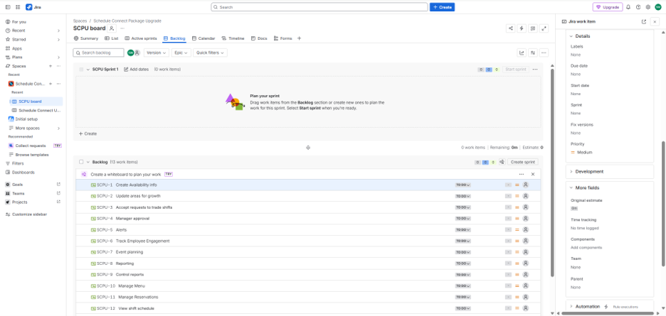666x316 pixels.
Task: Open the Timeline tab
Action: (x=233, y=38)
